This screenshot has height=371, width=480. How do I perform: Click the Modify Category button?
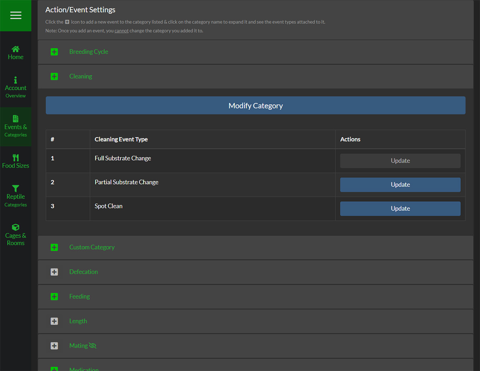point(256,105)
